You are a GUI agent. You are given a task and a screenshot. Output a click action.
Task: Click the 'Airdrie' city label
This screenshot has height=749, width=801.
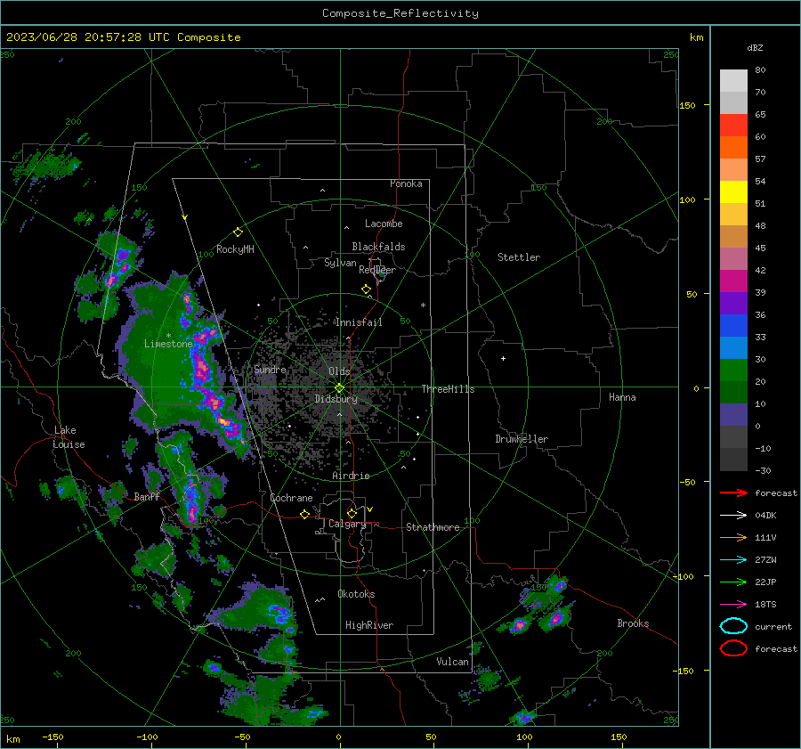(x=351, y=476)
